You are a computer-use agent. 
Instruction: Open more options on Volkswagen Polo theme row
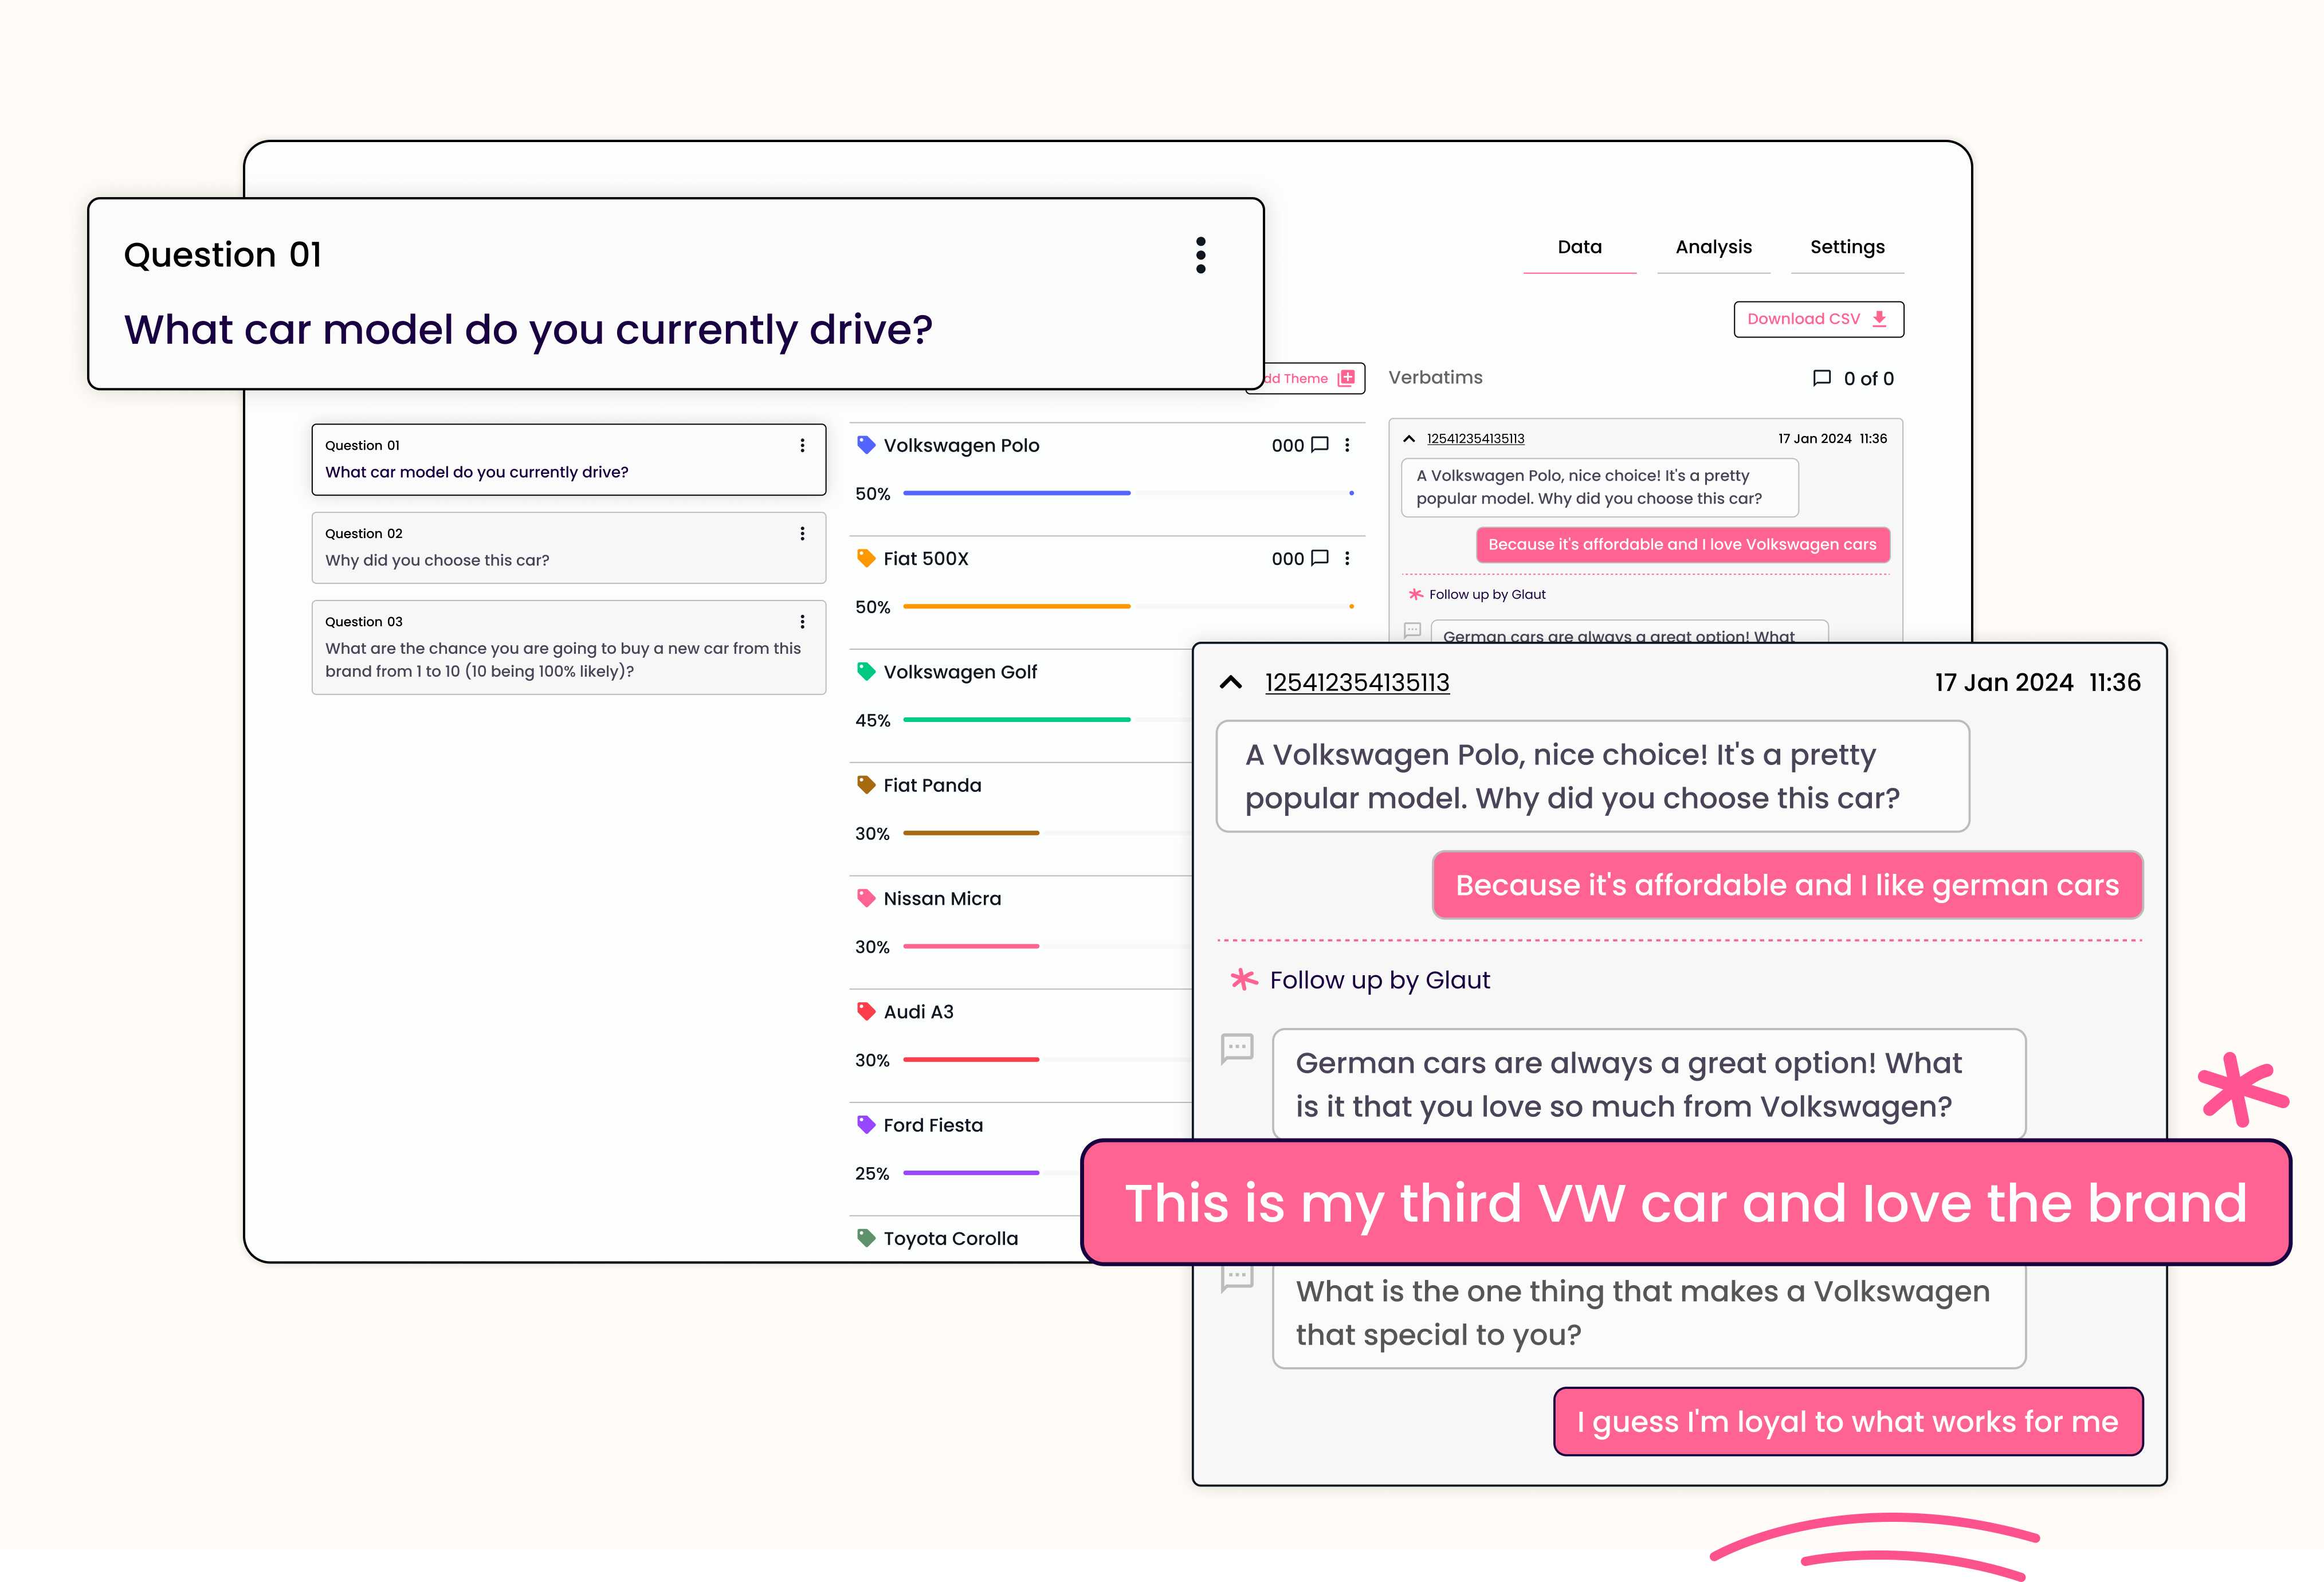1347,445
